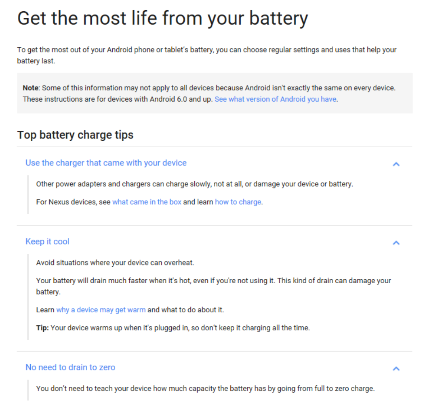
Task: Collapse the 'No need to drain to zero' heading
Action: (70, 367)
